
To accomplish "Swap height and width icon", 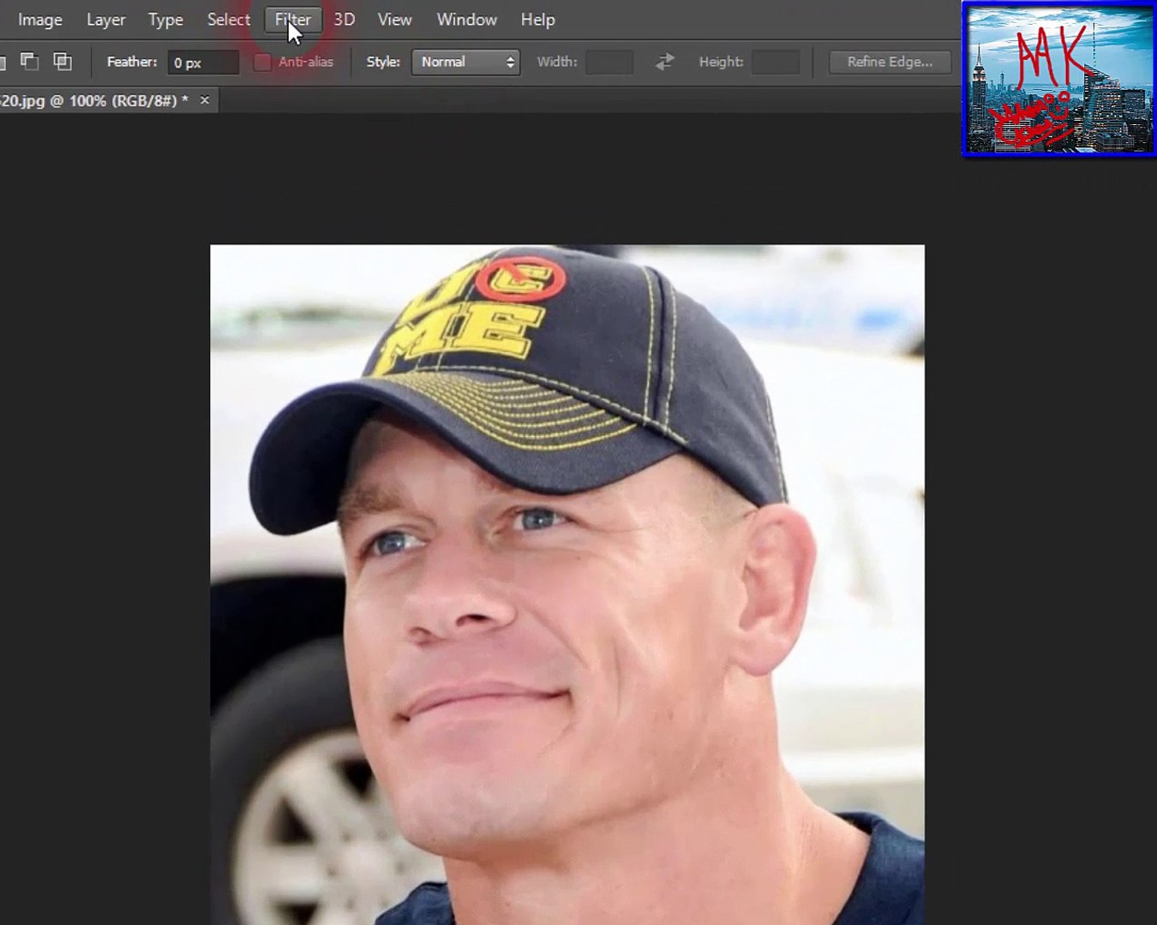I will pos(665,62).
